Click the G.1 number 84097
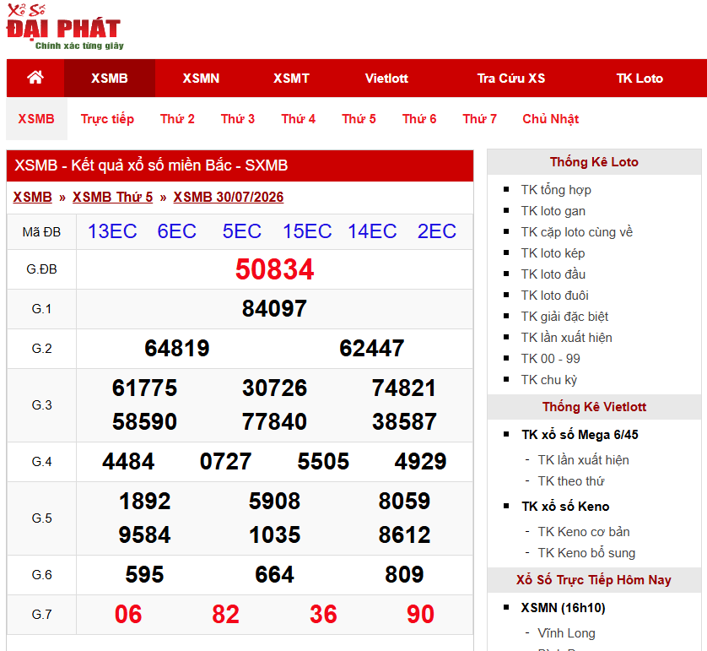Image resolution: width=707 pixels, height=651 pixels. pos(274,309)
